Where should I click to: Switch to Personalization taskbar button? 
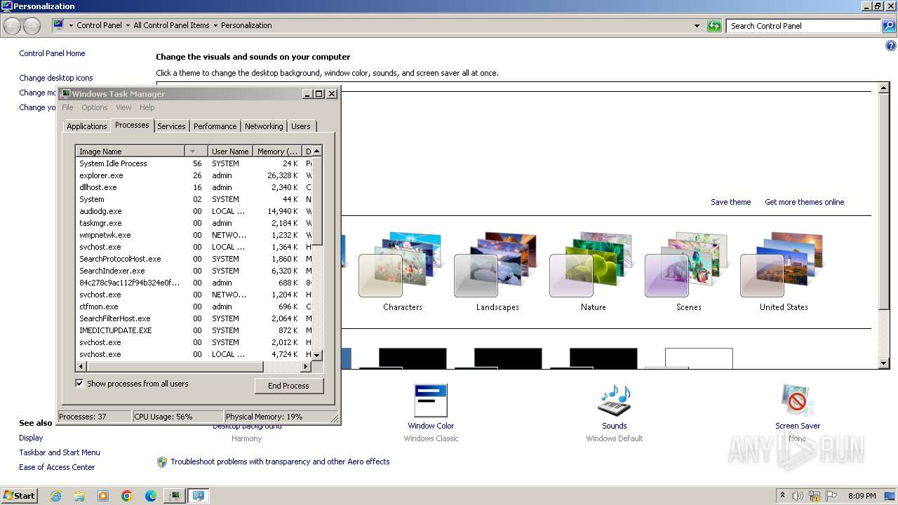coord(199,496)
